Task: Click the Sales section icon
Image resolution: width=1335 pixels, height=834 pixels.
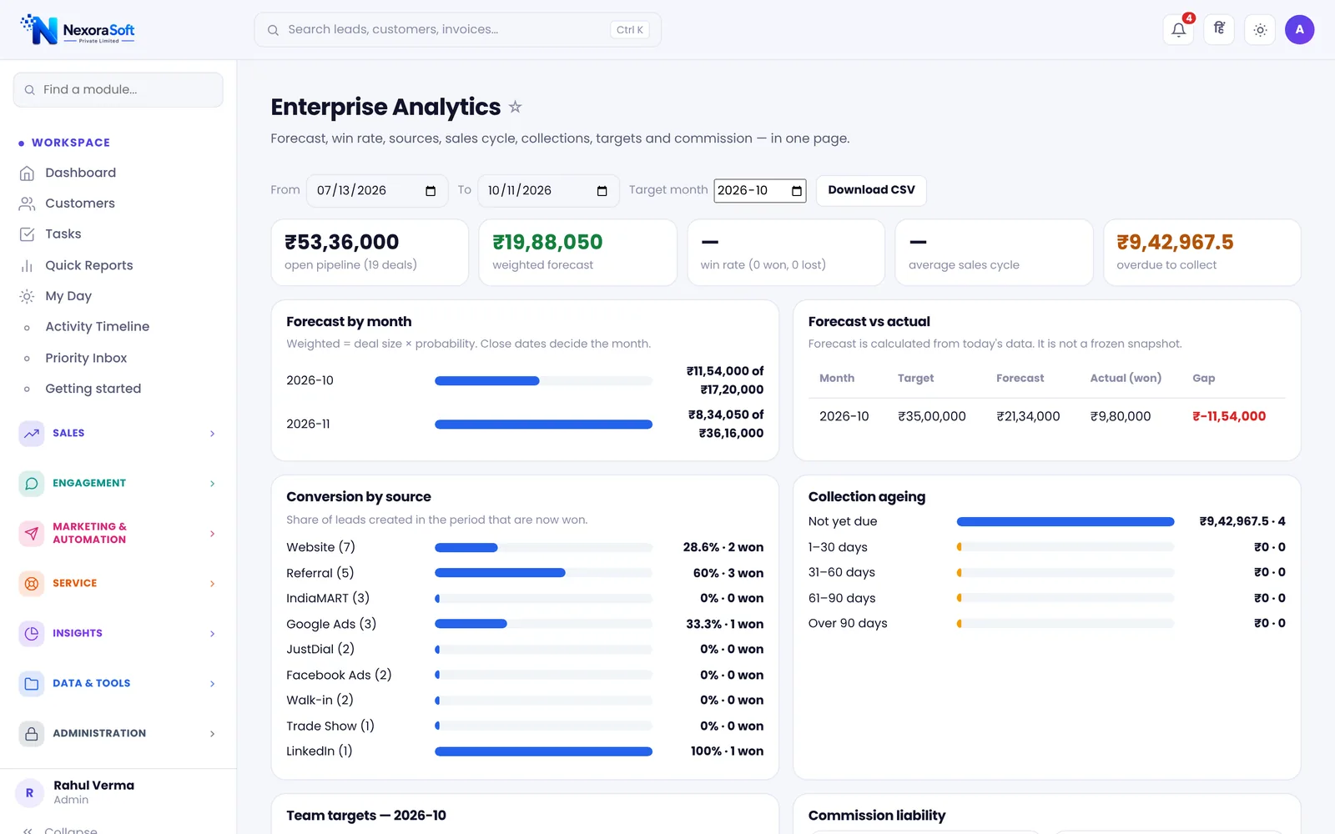Action: 32,434
